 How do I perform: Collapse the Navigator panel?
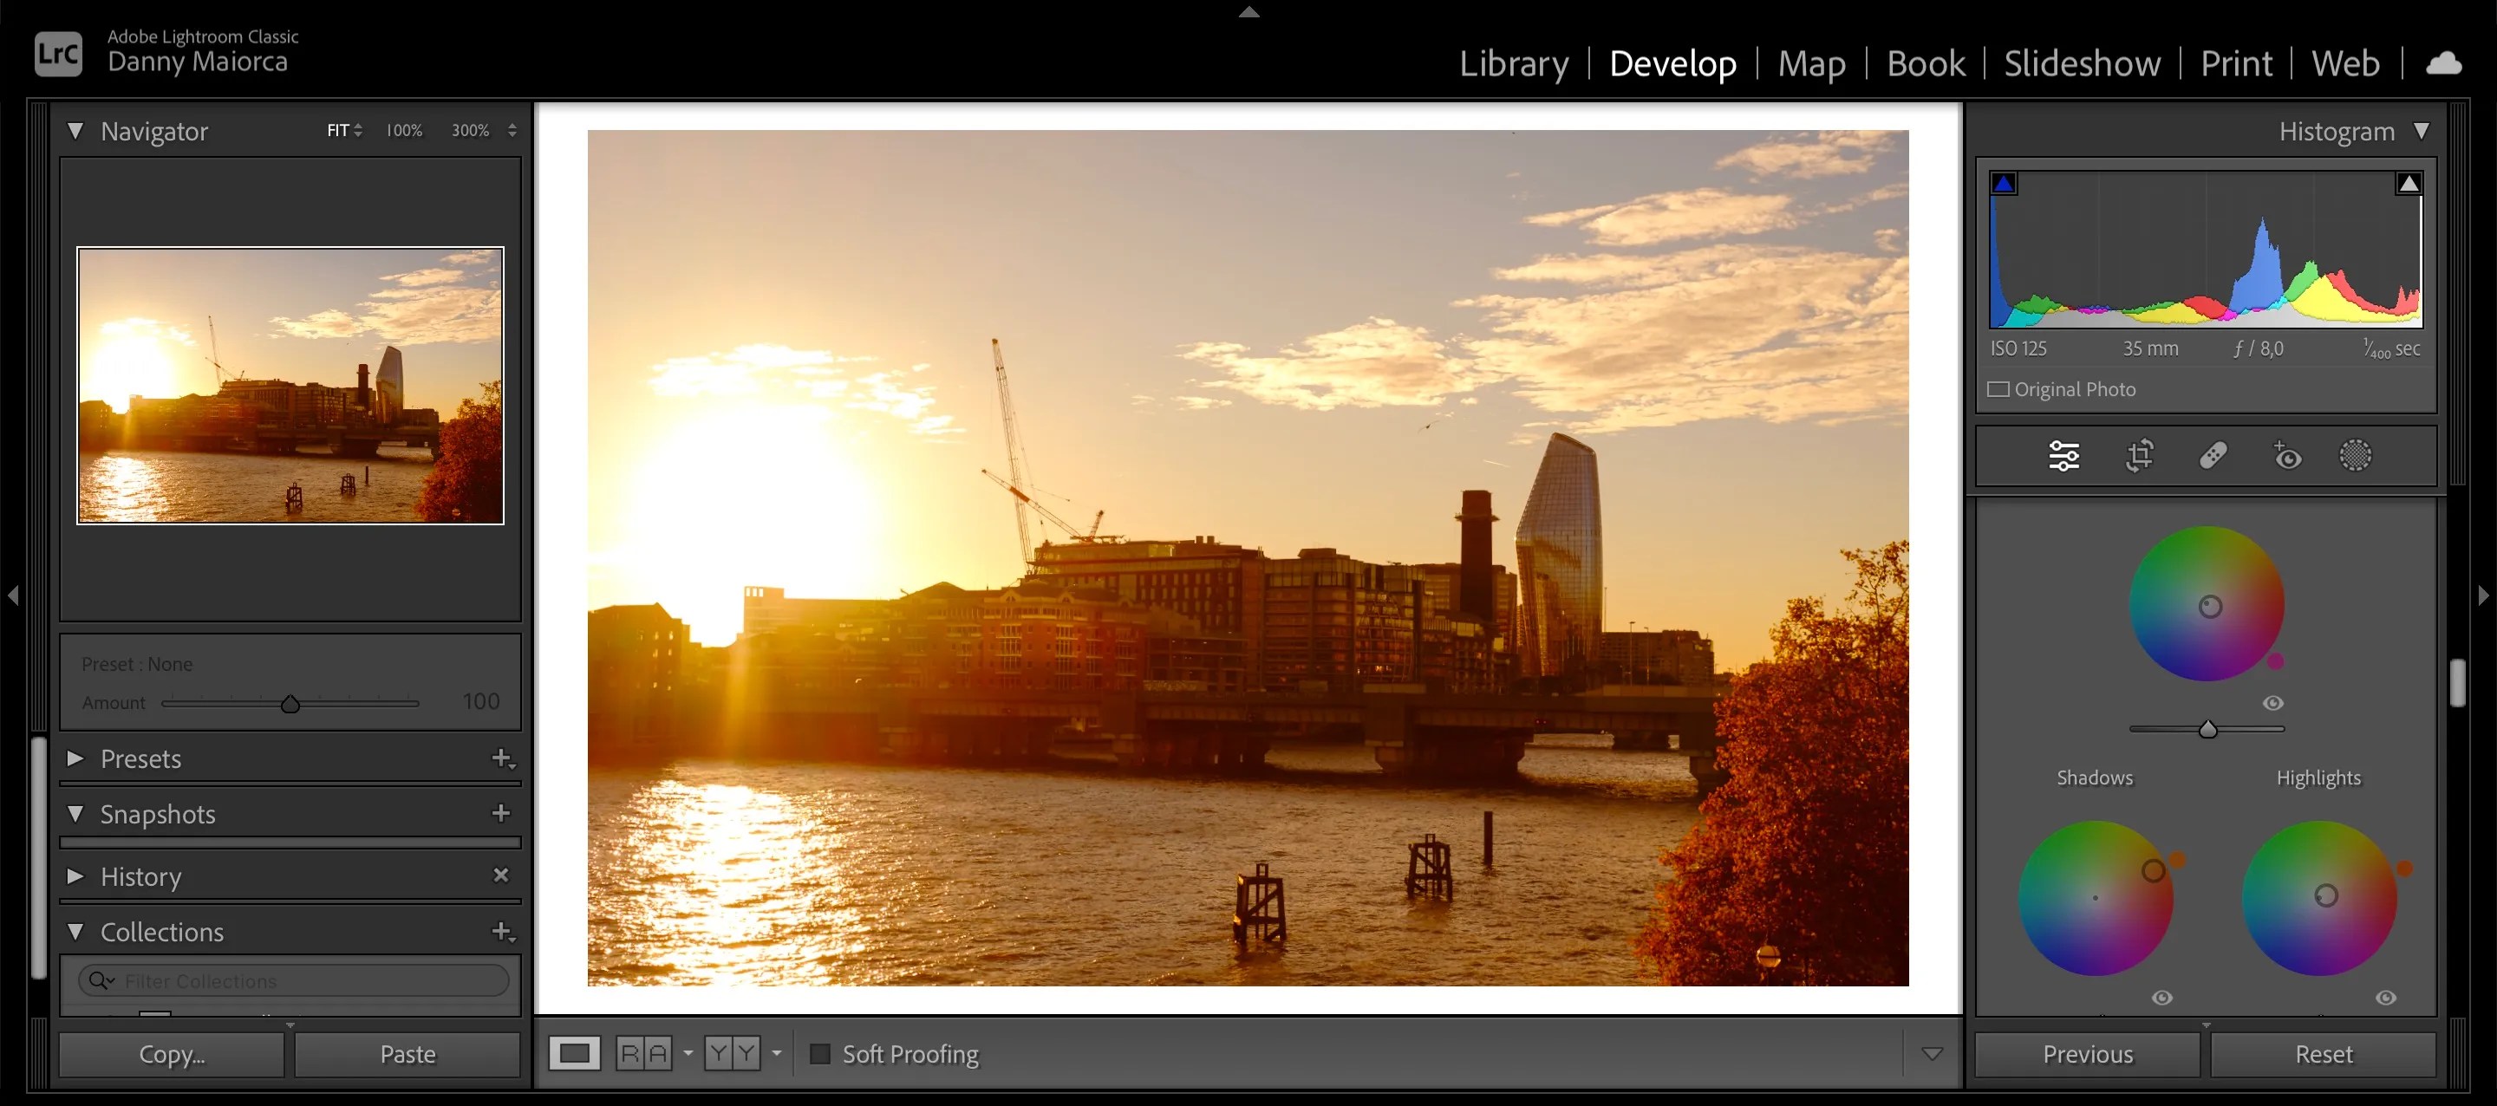click(x=76, y=130)
